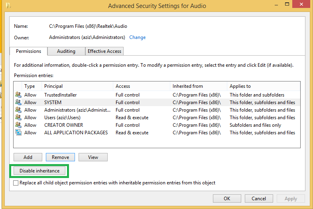Click the Change owner link
Screen dimensions: 313x209
(138, 37)
